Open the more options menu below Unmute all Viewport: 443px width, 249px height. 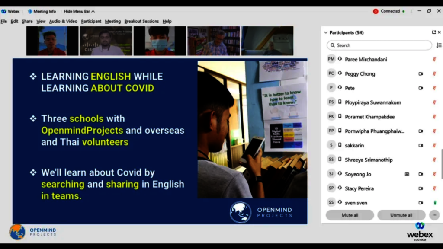tap(434, 215)
